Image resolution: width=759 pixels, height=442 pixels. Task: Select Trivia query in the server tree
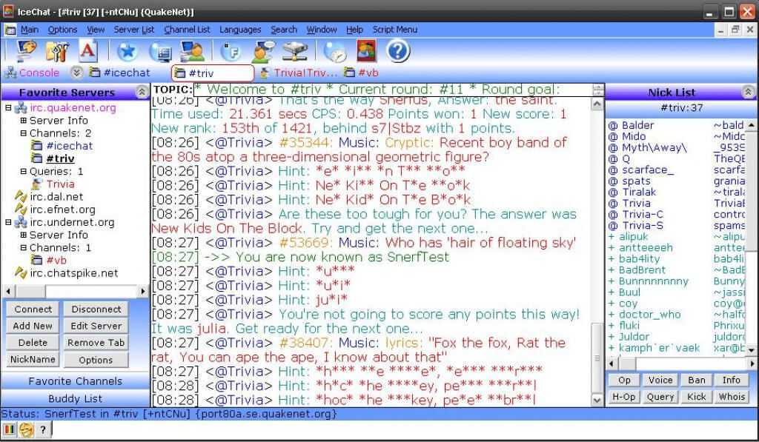[x=60, y=184]
